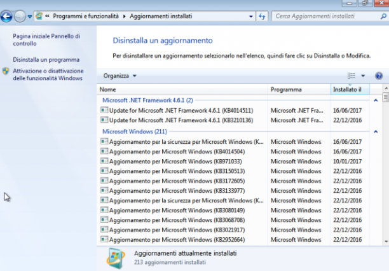
Task: Sort by the Installato il column header
Action: coord(350,90)
